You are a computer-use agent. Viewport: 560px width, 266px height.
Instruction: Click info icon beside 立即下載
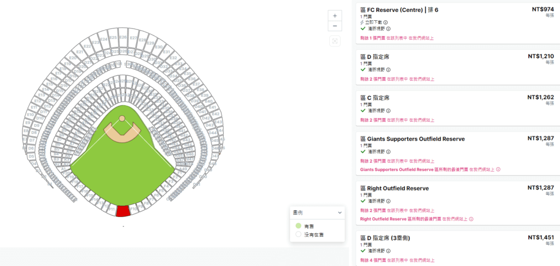[x=386, y=22]
